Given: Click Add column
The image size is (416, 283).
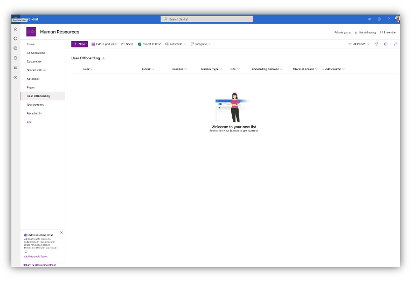Looking at the screenshot, I should click(x=333, y=69).
